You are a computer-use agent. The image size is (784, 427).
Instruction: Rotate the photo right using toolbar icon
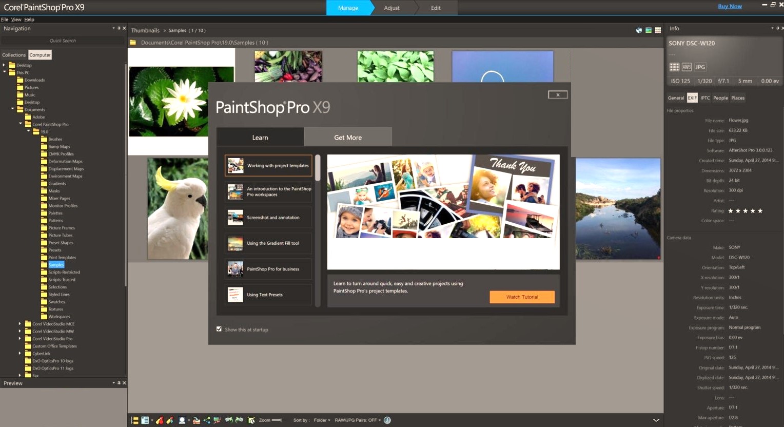pos(239,420)
